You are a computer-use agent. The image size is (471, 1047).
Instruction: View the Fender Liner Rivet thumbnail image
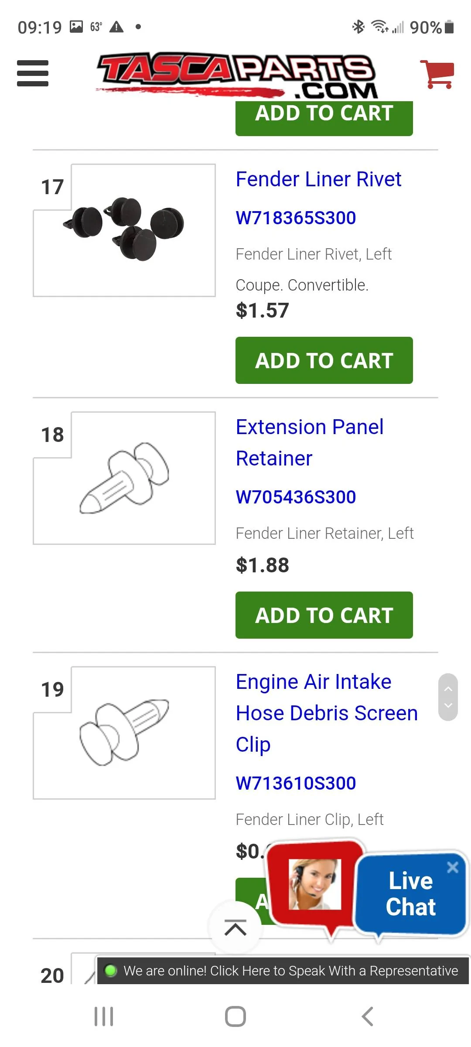pyautogui.click(x=124, y=230)
